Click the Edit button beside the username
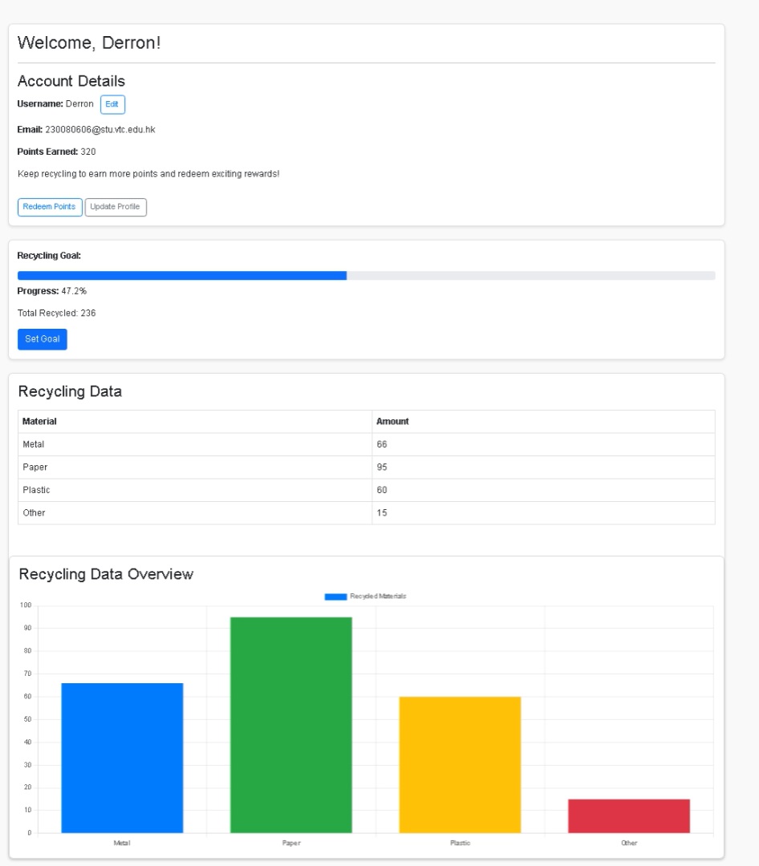Image resolution: width=759 pixels, height=866 pixels. tap(112, 104)
